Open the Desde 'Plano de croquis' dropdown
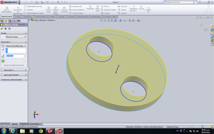Screen dimensions: 214x134 coord(16,37)
